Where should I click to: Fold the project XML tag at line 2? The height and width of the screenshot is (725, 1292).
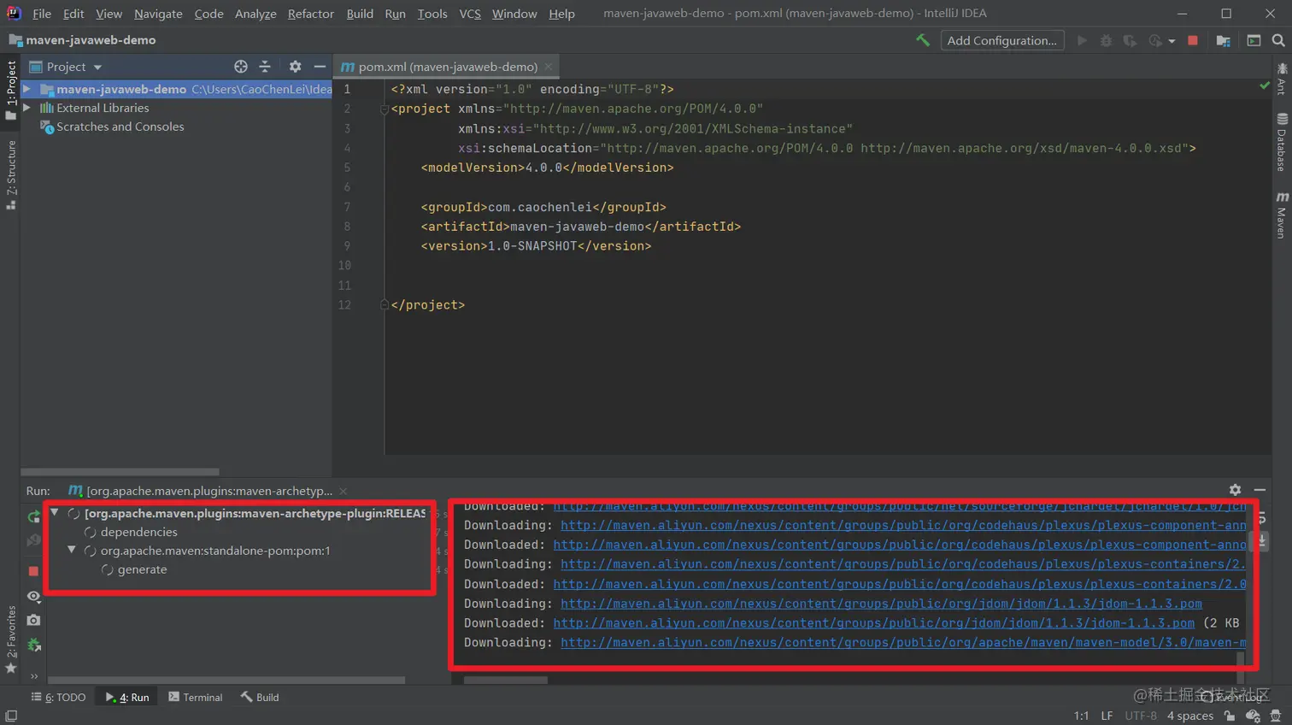point(384,109)
